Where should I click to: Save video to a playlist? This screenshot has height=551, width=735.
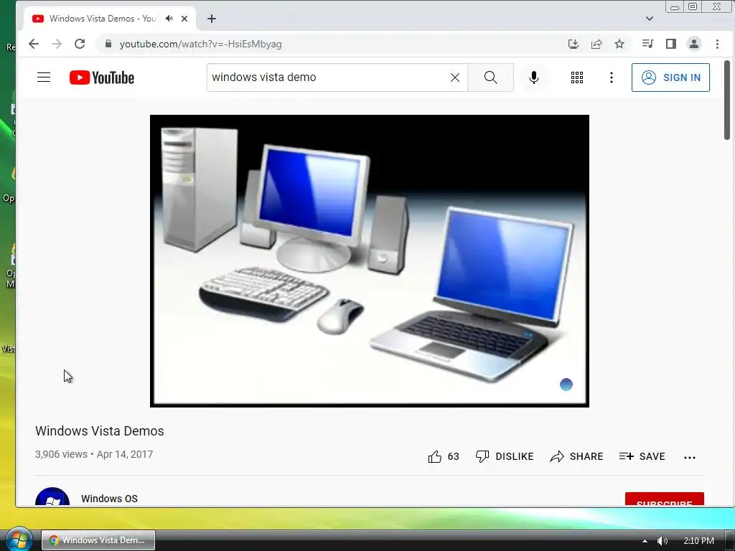(642, 456)
